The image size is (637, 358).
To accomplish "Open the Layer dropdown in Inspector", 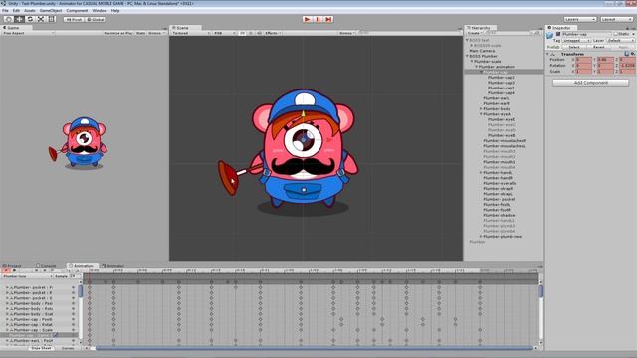I will [x=620, y=40].
